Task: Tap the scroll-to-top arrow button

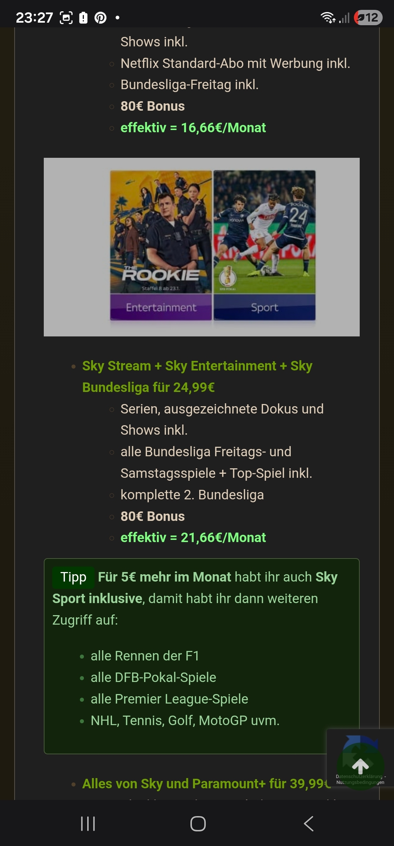Action: click(x=360, y=765)
